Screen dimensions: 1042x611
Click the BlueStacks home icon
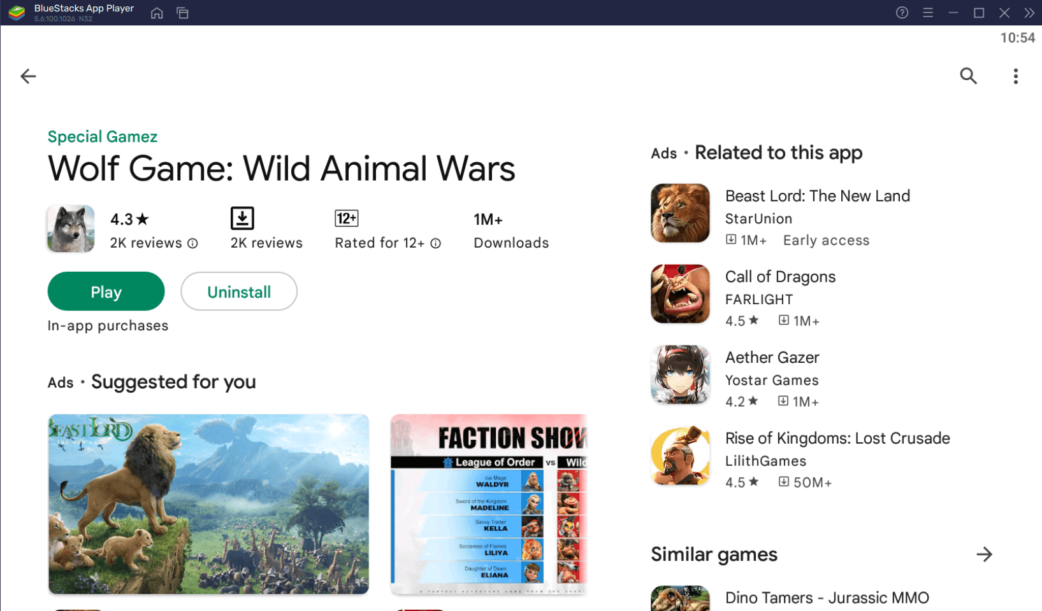point(157,13)
